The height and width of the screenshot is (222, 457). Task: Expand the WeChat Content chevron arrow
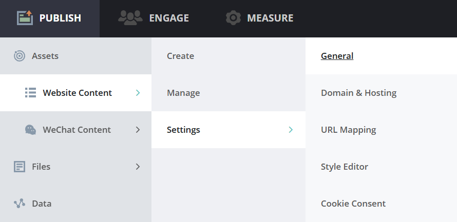tap(138, 130)
